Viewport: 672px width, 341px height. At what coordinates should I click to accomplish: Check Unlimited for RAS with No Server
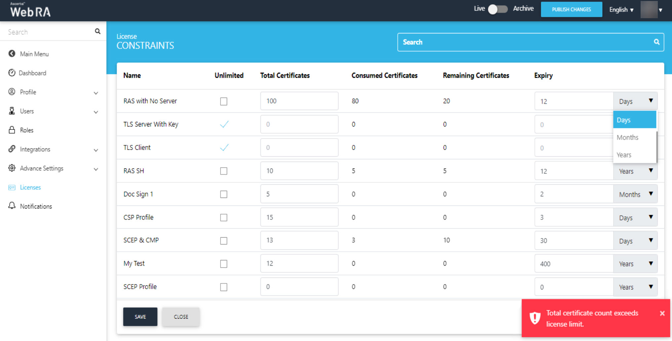(224, 101)
